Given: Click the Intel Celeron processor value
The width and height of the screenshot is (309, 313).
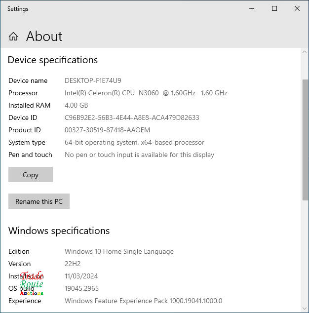Looking at the screenshot, I should (x=146, y=93).
